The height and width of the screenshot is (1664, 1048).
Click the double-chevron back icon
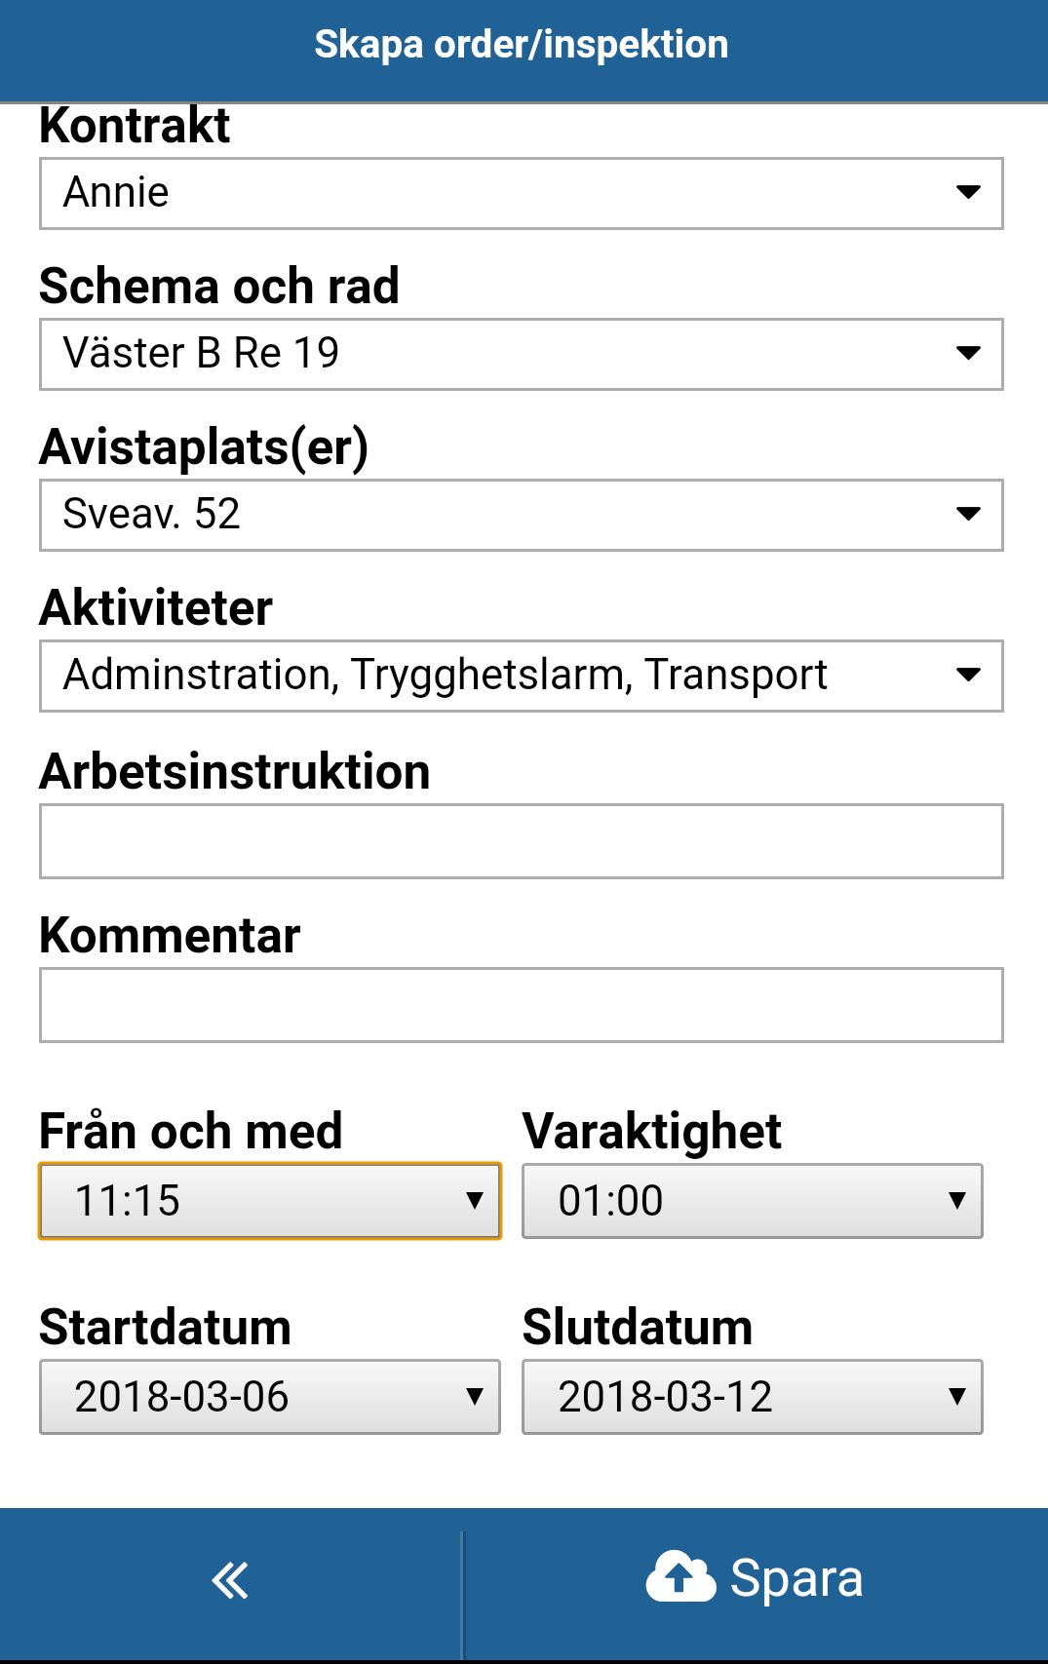[x=230, y=1580]
